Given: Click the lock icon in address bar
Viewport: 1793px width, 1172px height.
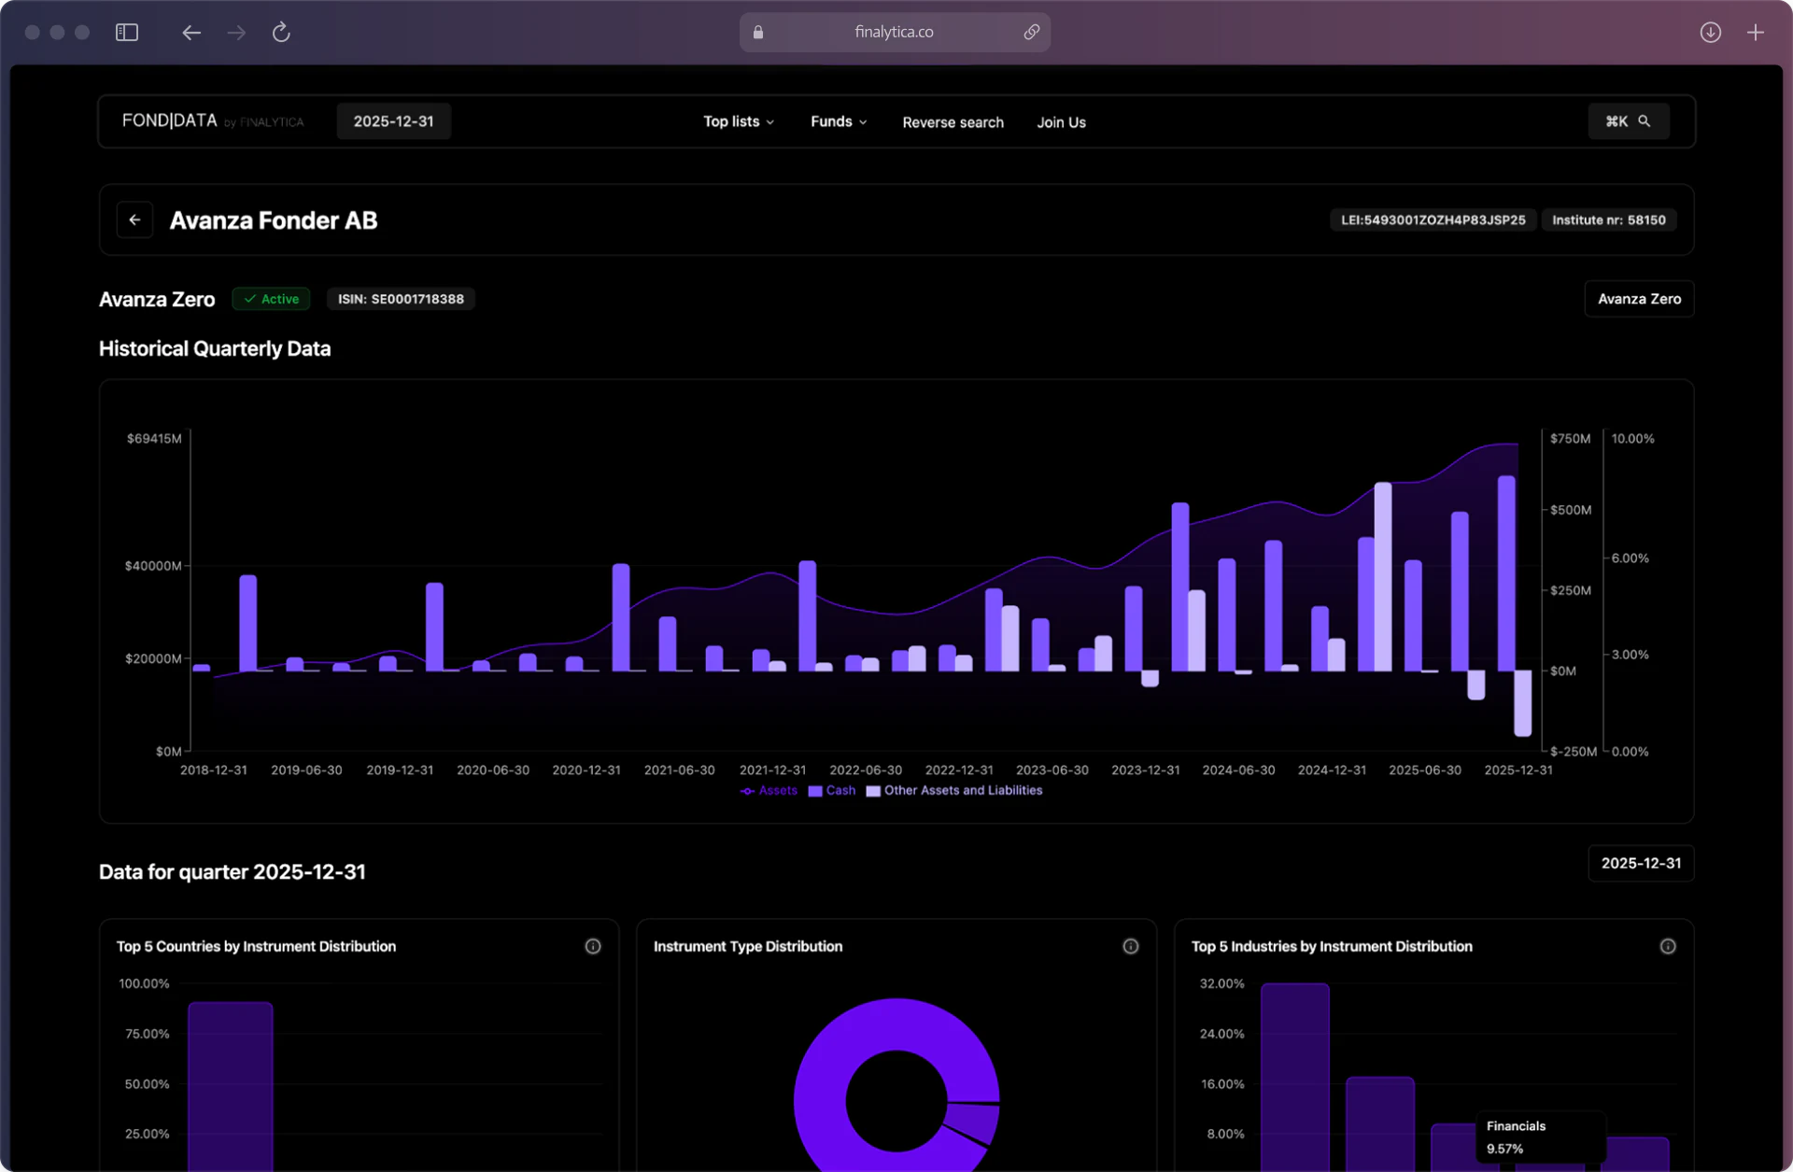Looking at the screenshot, I should click(758, 32).
